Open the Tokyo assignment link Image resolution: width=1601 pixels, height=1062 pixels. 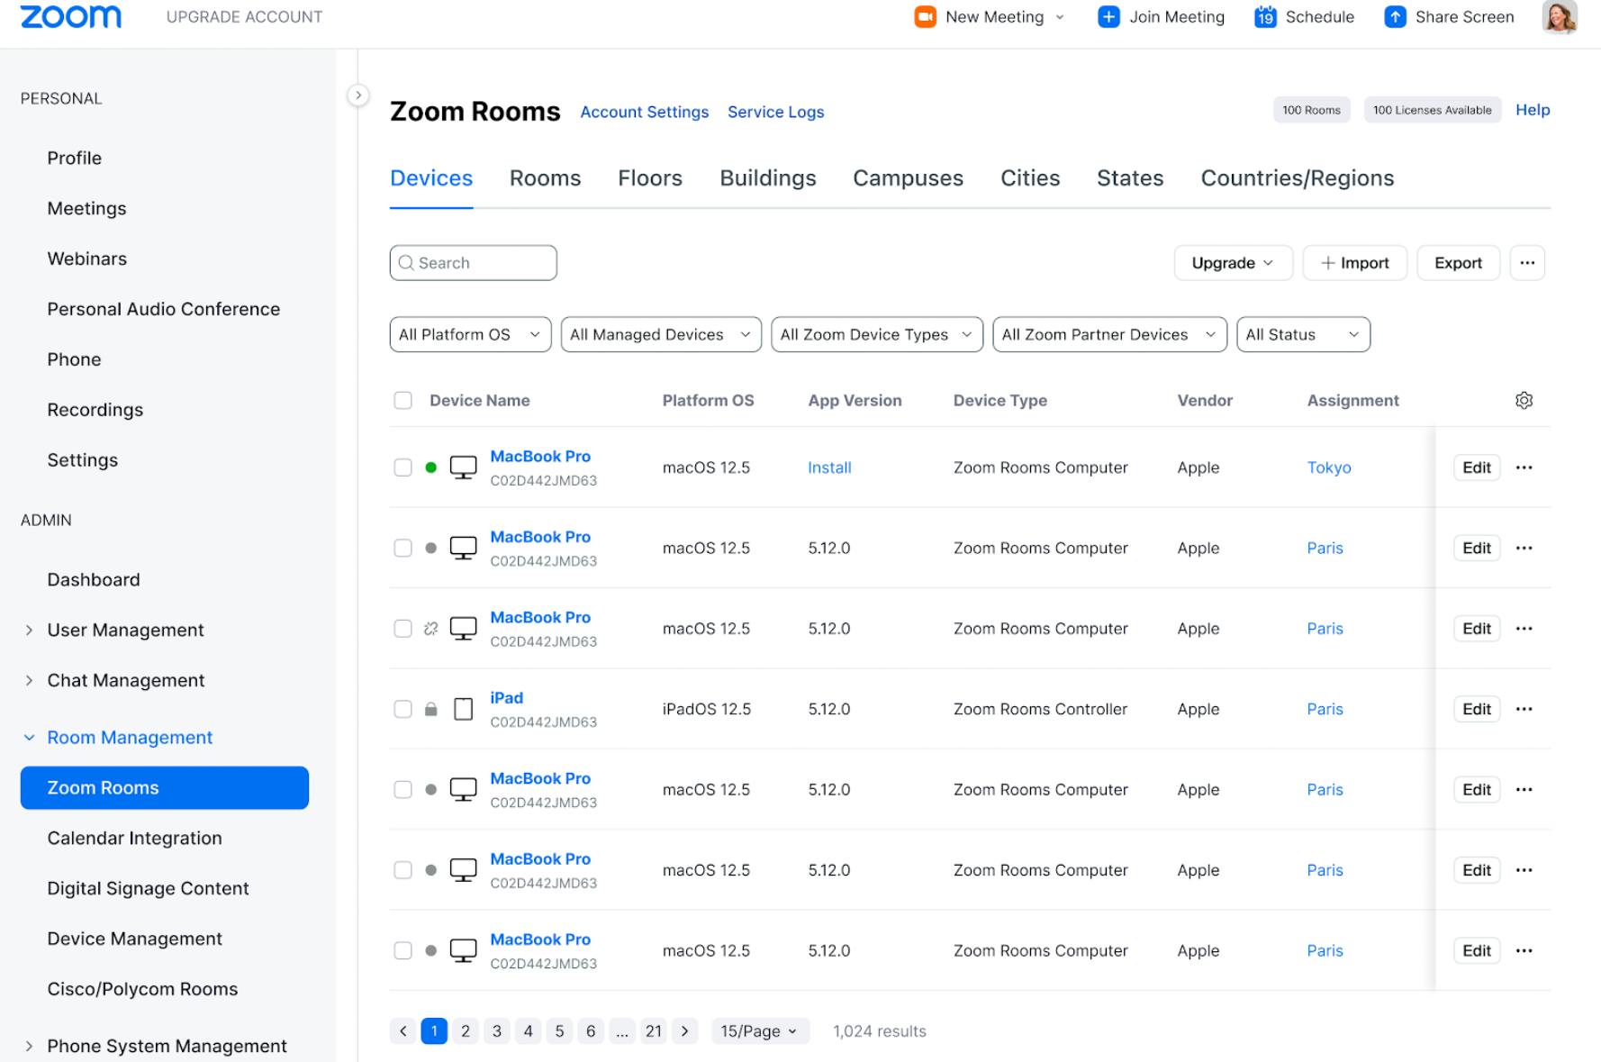(x=1329, y=467)
